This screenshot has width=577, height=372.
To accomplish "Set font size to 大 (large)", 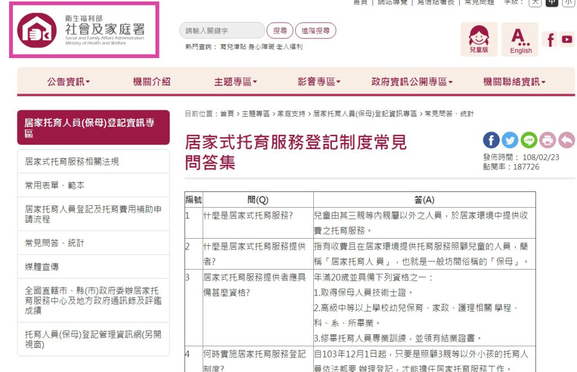I will click(x=535, y=2).
